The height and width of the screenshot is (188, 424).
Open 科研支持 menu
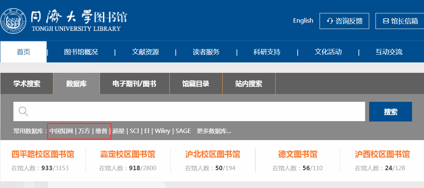click(267, 52)
